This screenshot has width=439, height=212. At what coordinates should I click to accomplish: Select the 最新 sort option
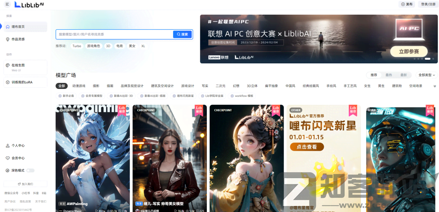(x=403, y=75)
